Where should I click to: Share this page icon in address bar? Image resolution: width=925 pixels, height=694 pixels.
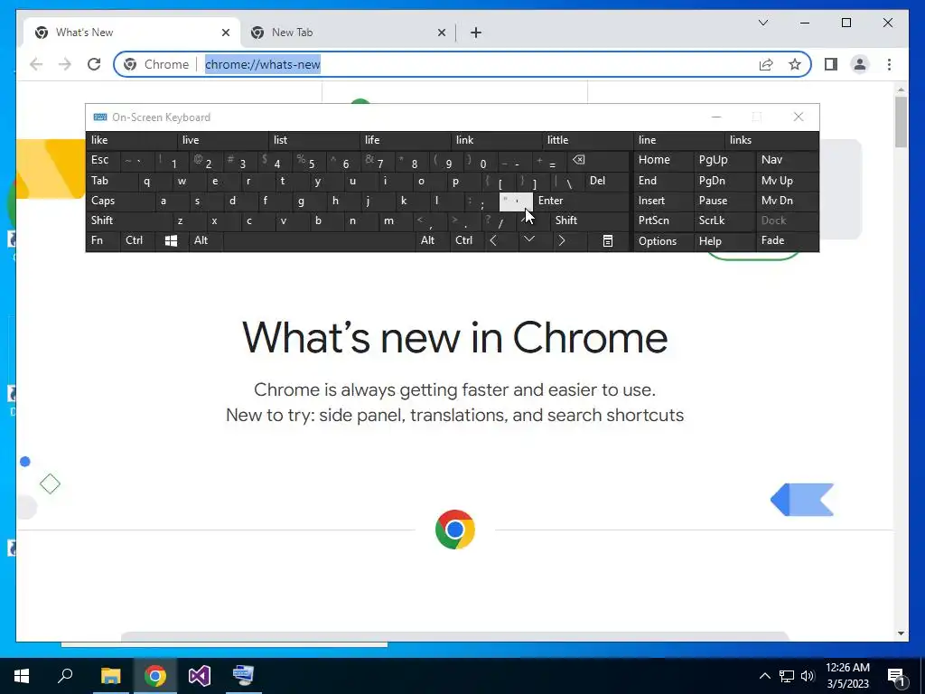point(766,64)
